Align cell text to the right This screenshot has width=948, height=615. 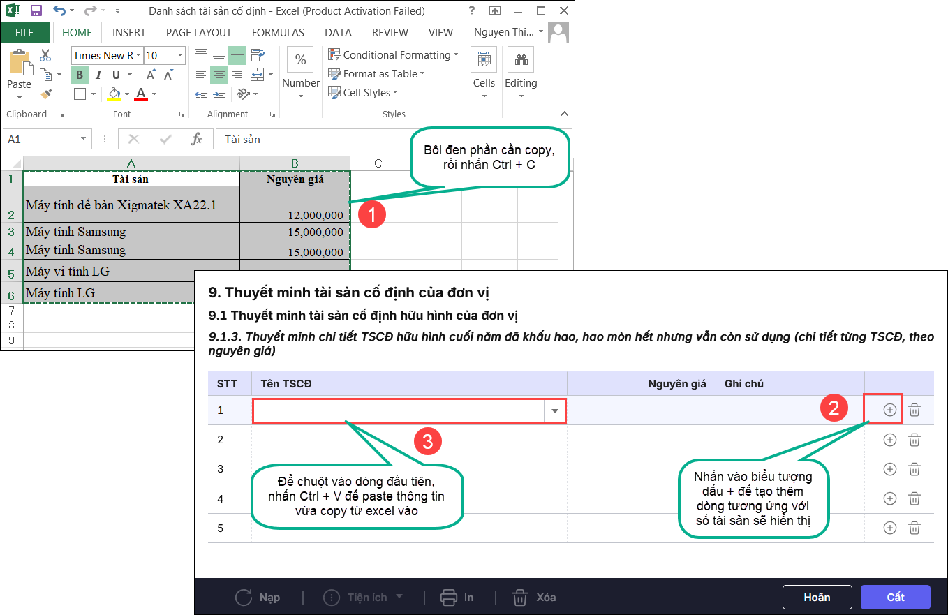tap(237, 75)
